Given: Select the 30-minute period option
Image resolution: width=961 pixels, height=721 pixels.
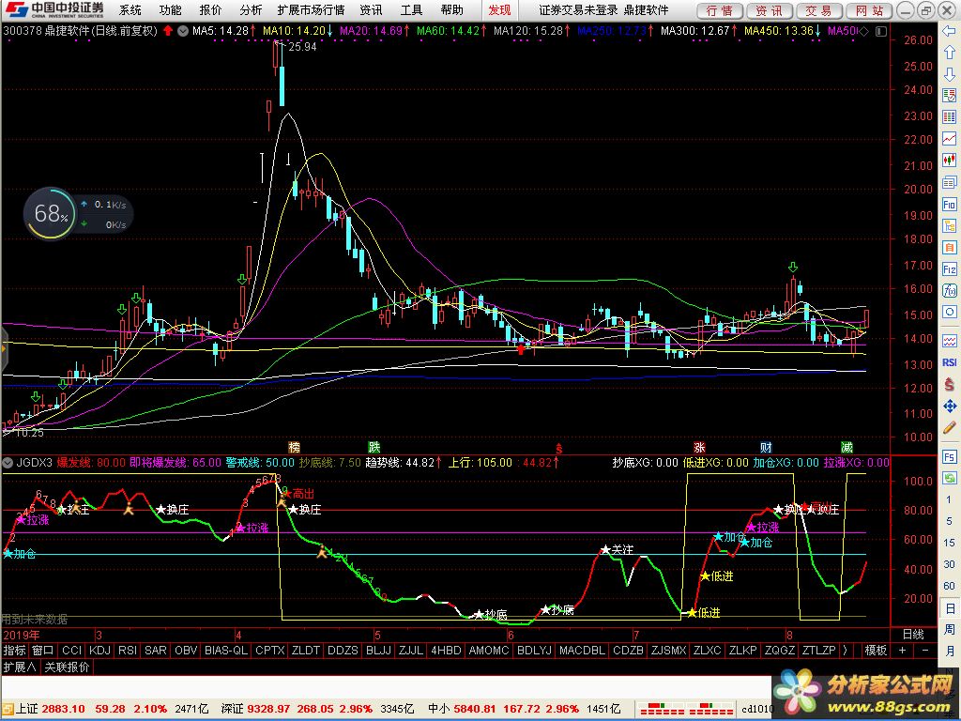Looking at the screenshot, I should pyautogui.click(x=949, y=564).
